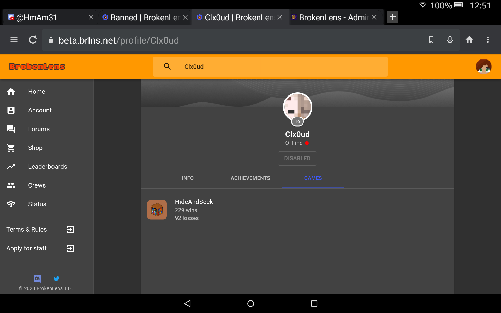Tap the Android recent apps square

pyautogui.click(x=314, y=304)
